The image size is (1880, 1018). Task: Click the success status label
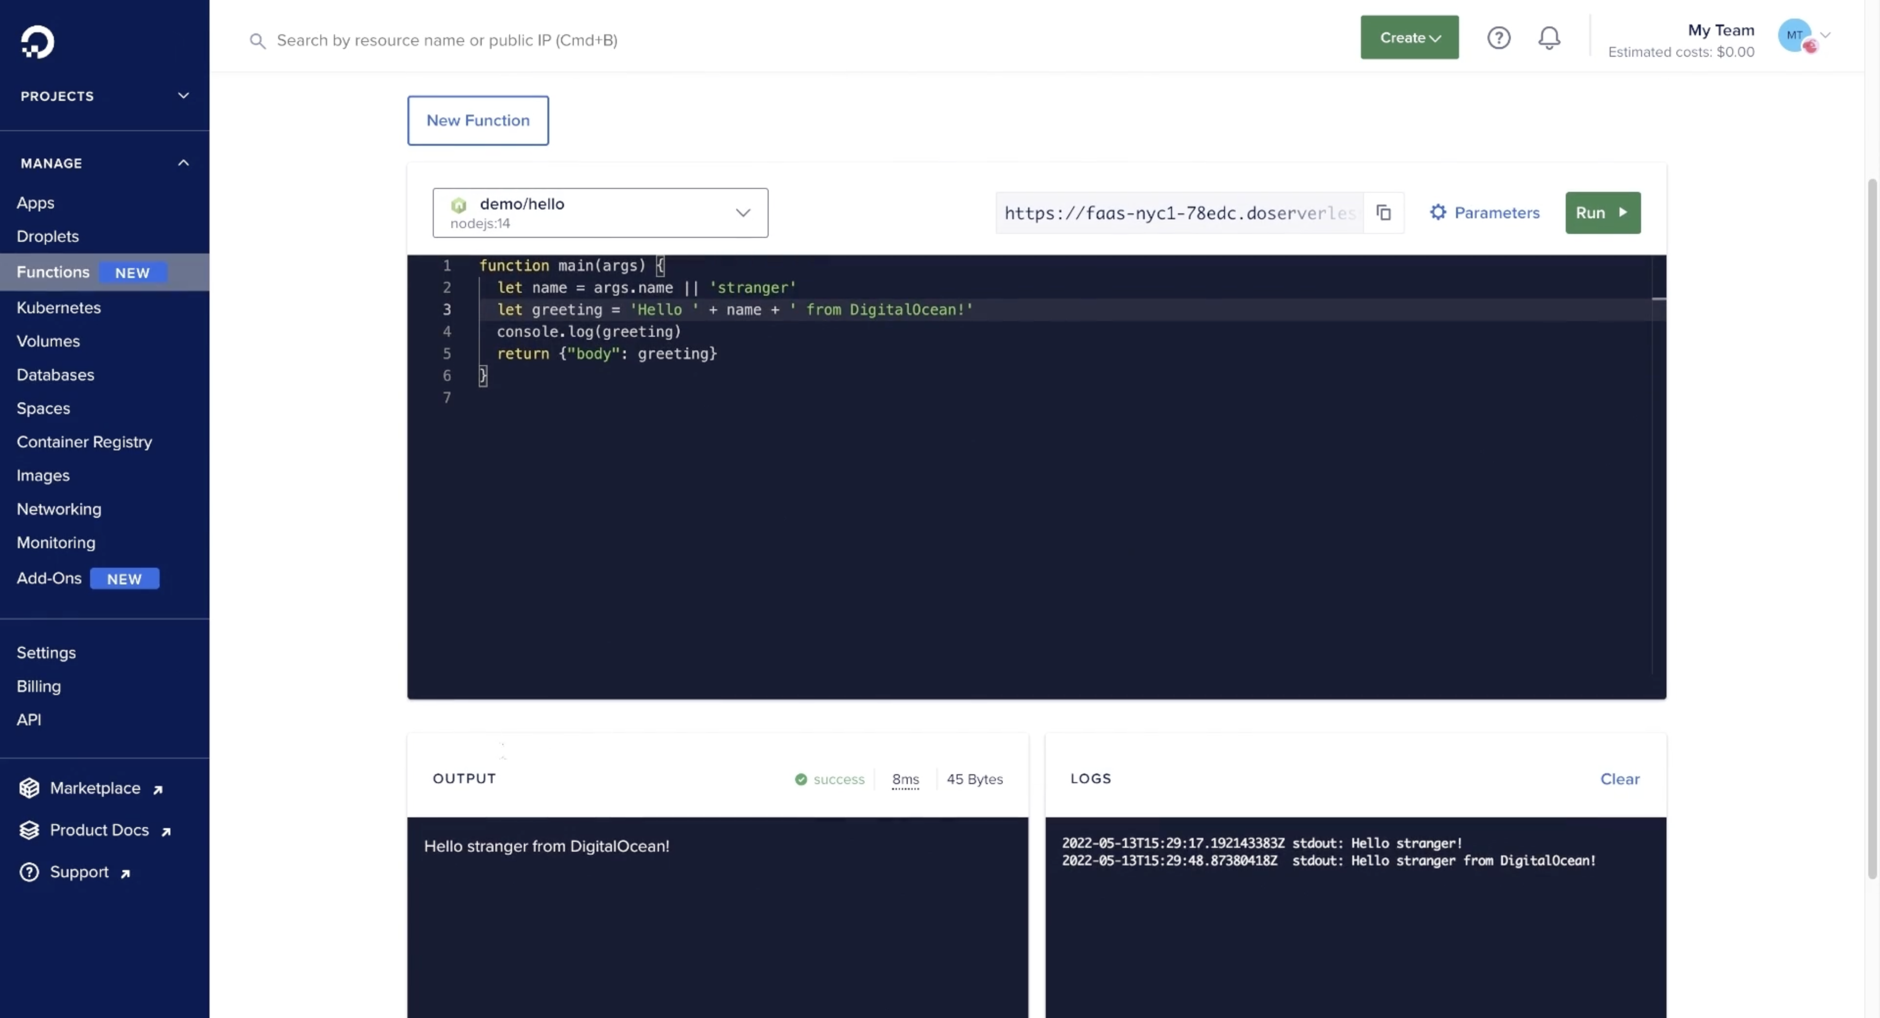pyautogui.click(x=839, y=779)
